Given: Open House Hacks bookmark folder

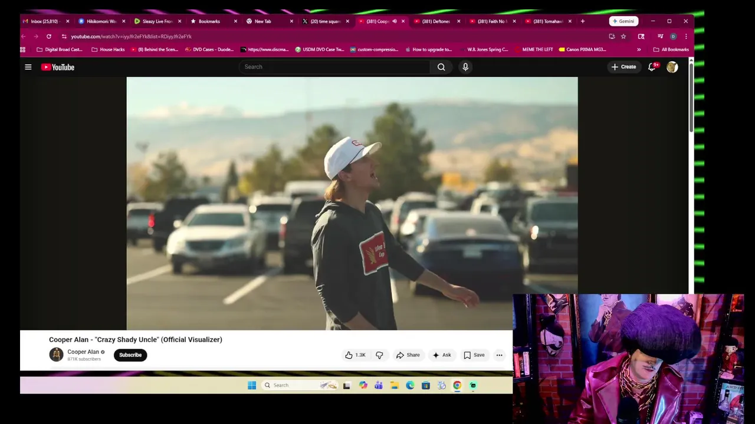Looking at the screenshot, I should 108,49.
